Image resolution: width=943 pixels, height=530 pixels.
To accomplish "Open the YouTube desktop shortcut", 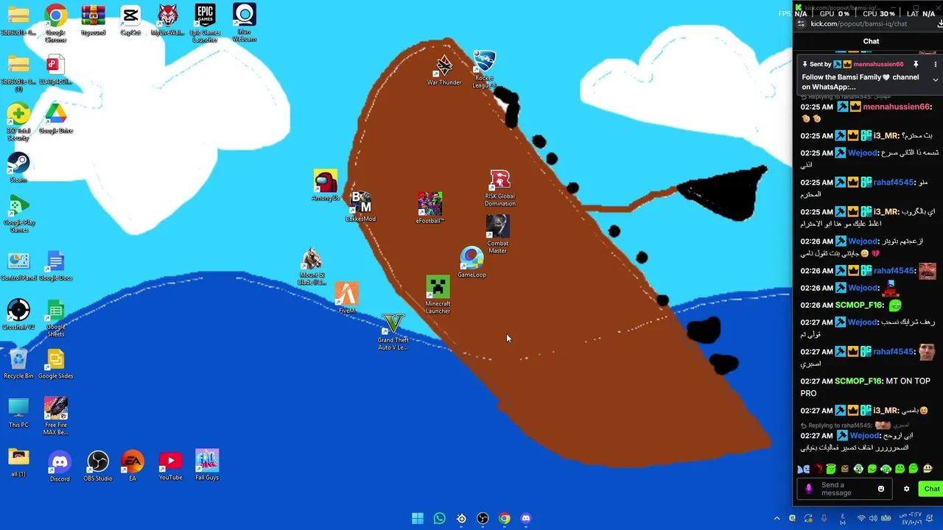I will (x=170, y=467).
